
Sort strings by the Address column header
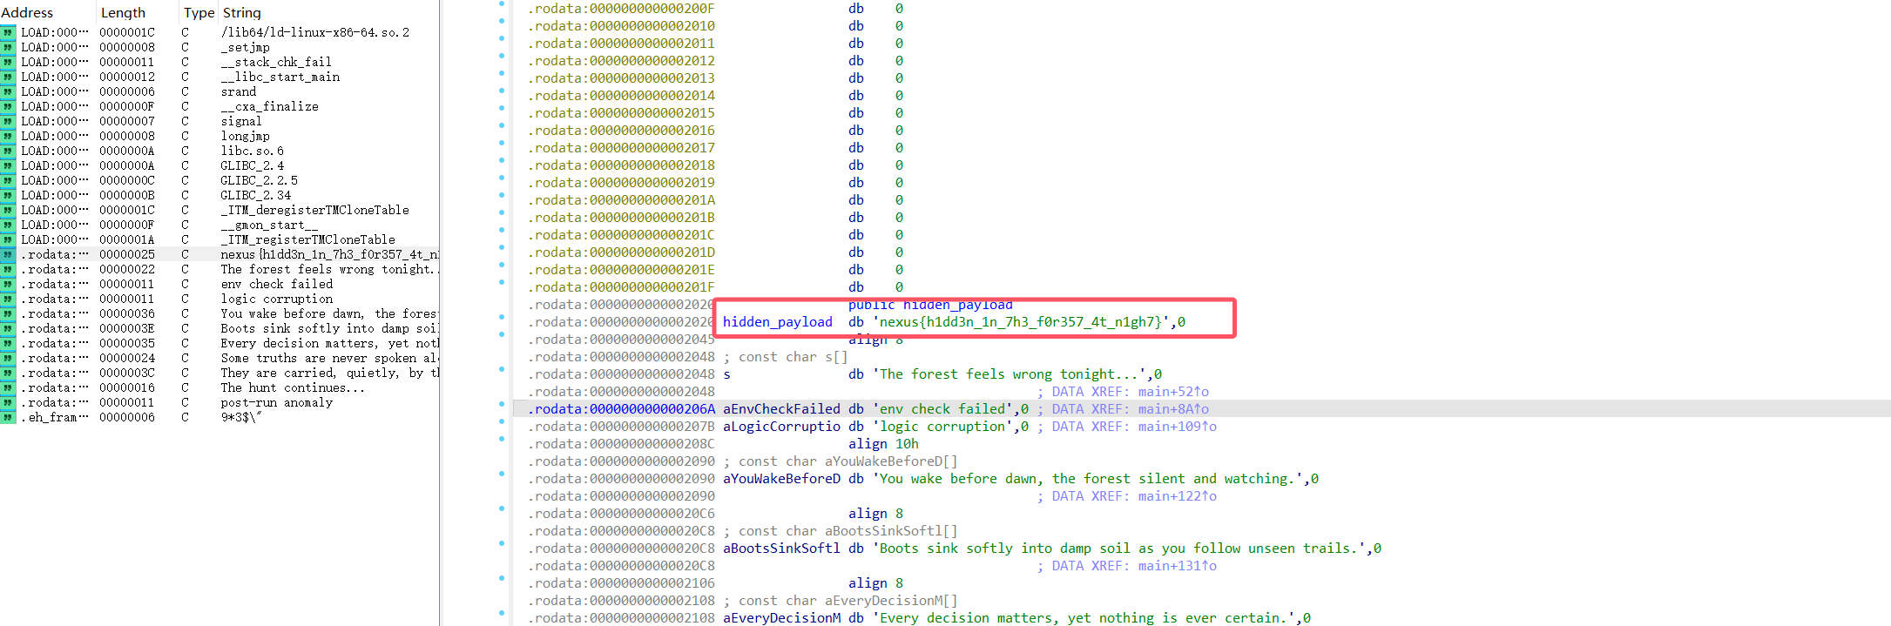pos(27,12)
